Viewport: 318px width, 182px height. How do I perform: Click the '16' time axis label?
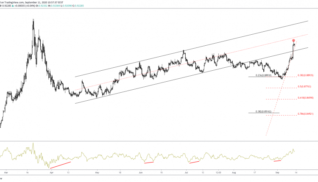pos(27,173)
